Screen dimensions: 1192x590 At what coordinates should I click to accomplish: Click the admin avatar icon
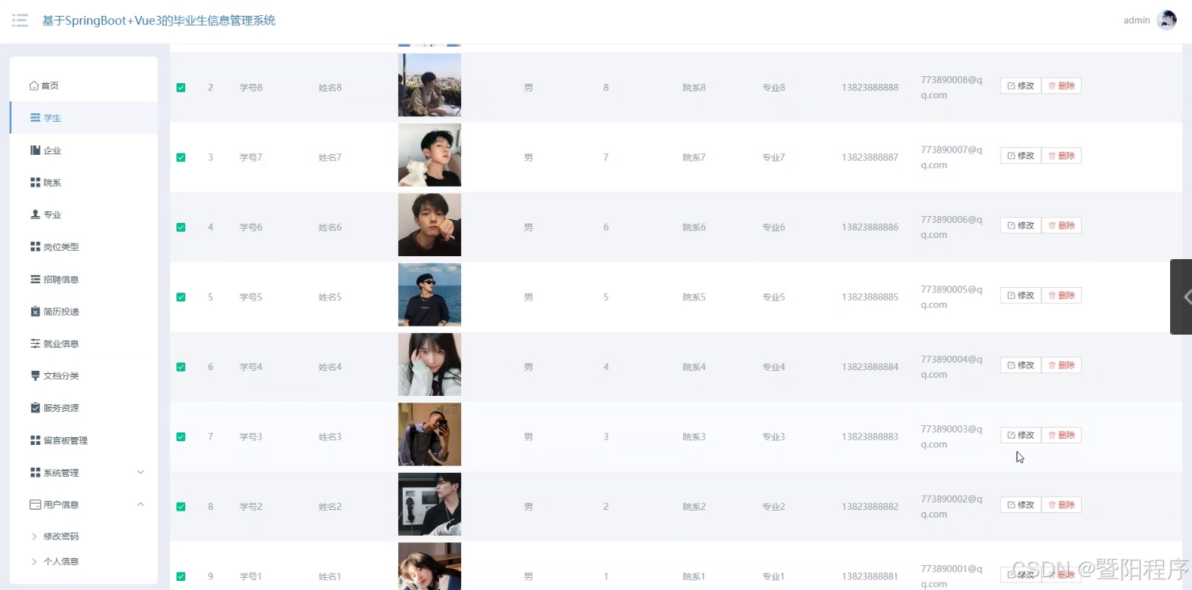click(1167, 20)
